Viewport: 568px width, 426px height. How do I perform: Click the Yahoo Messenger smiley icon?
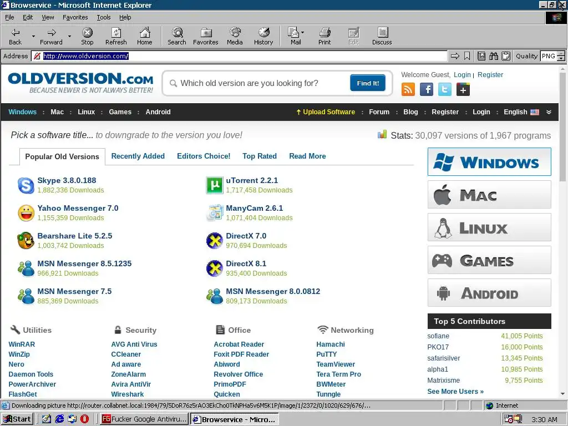(26, 213)
